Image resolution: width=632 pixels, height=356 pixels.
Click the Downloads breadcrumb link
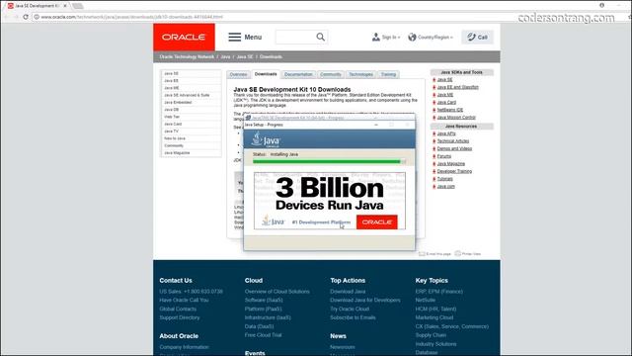271,57
